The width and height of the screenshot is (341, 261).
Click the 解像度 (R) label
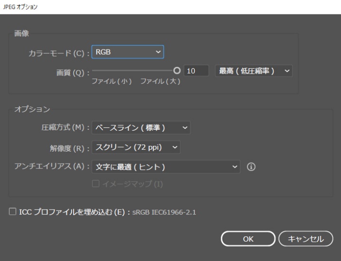70,148
